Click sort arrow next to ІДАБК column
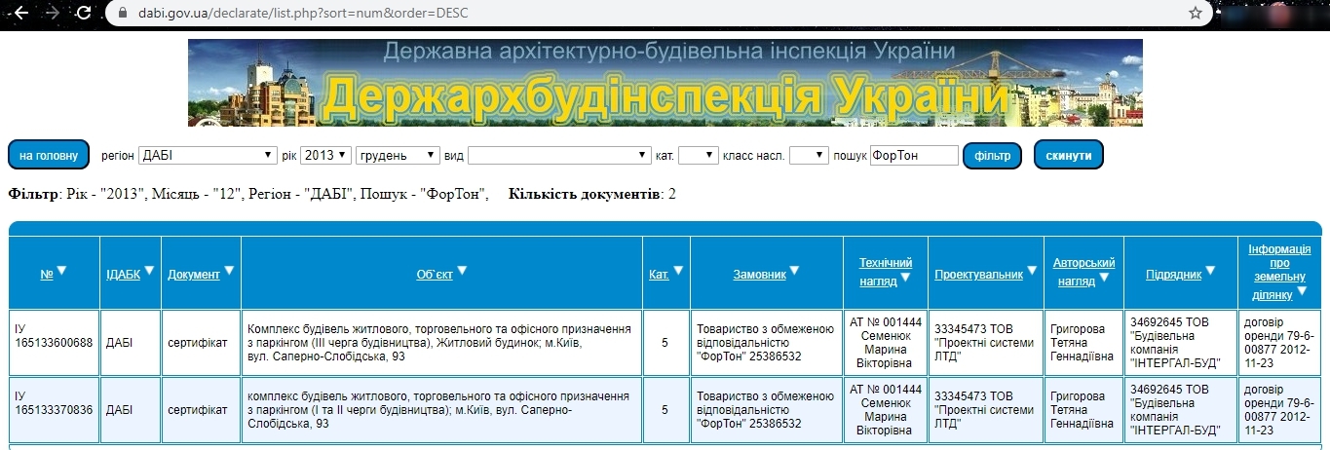 (148, 271)
